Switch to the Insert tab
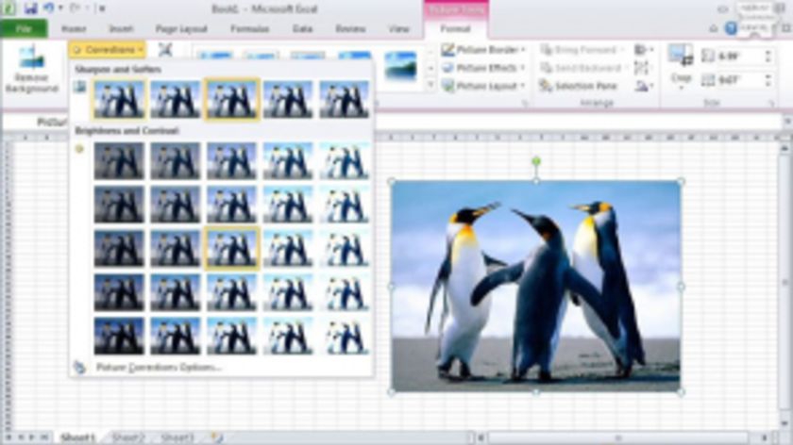Image resolution: width=793 pixels, height=445 pixels. tap(121, 29)
